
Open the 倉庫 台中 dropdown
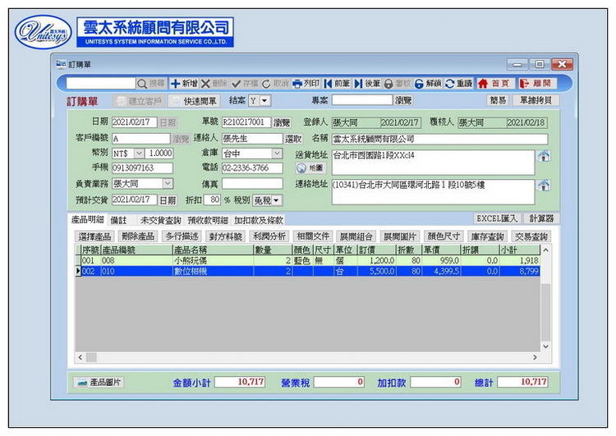(277, 154)
